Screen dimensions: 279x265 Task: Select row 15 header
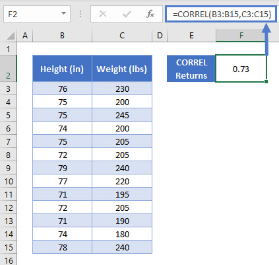coord(9,247)
